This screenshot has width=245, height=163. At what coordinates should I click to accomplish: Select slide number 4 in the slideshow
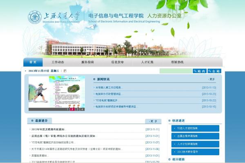82,109
